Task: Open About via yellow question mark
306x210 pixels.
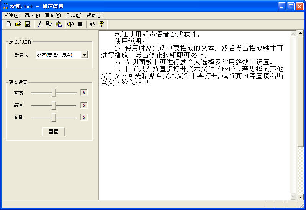Action: (x=102, y=24)
